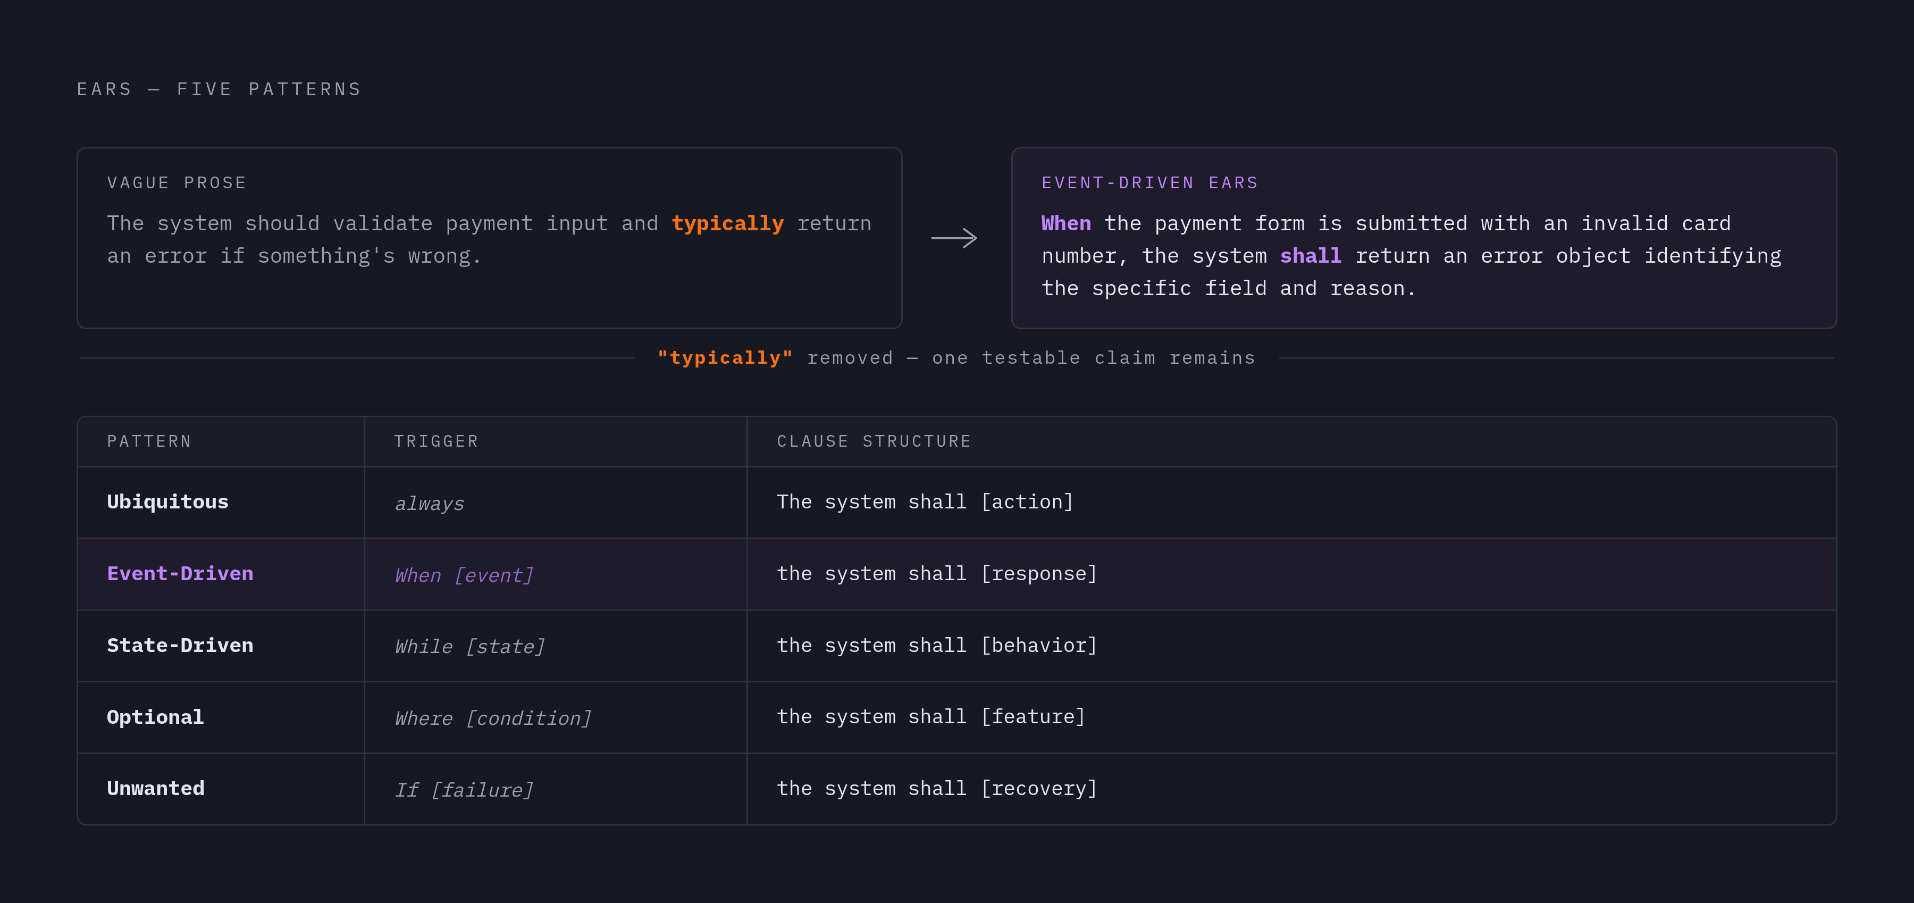Click the purple 'shall' keyword in the EARS box
The width and height of the screenshot is (1914, 903).
pos(1311,256)
